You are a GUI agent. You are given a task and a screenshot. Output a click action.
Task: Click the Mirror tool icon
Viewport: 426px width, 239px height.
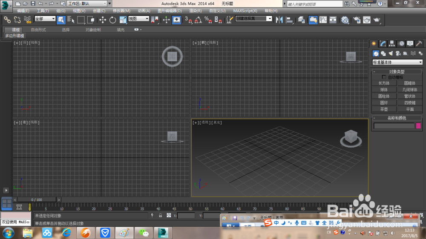coord(279,20)
